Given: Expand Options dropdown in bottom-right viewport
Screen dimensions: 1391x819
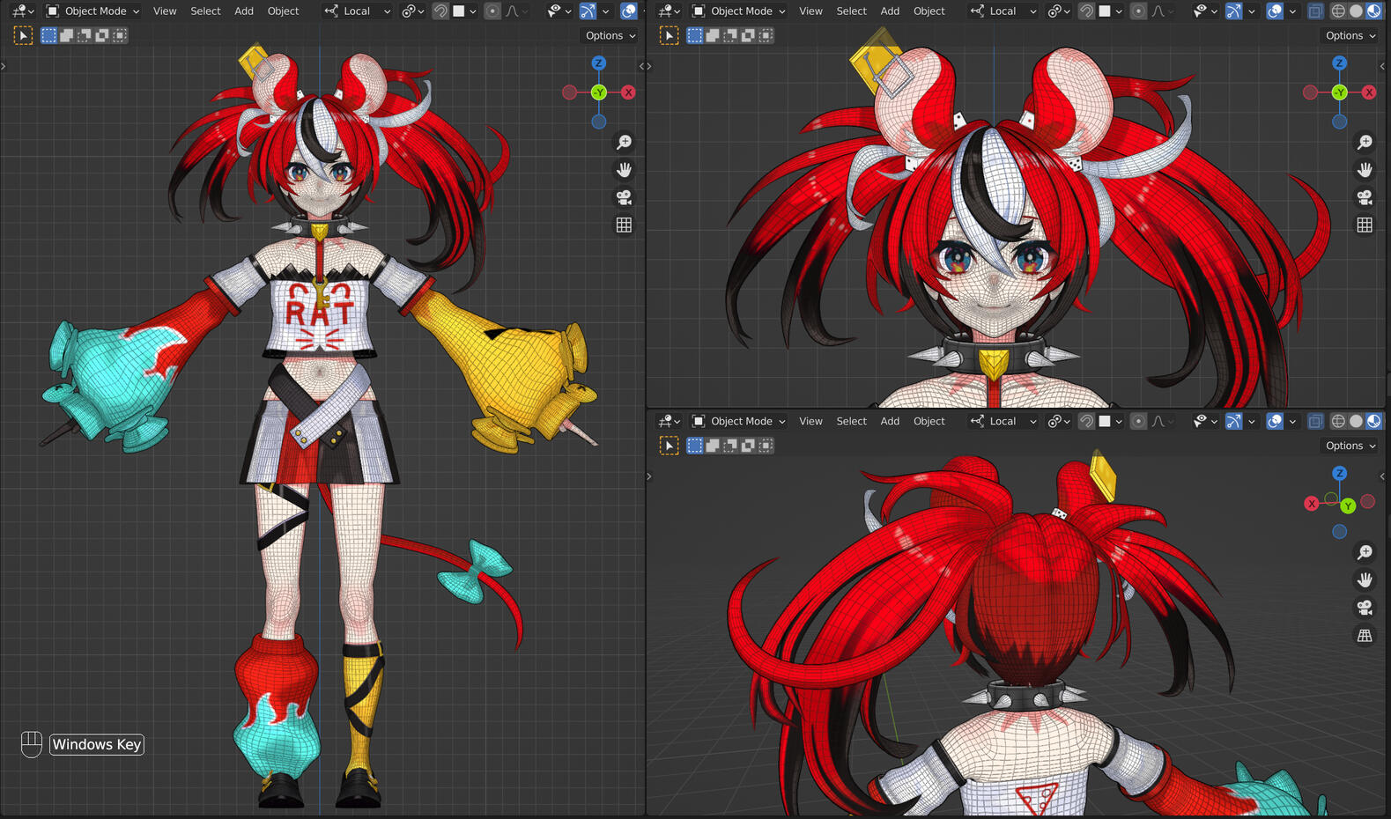Looking at the screenshot, I should pyautogui.click(x=1350, y=446).
